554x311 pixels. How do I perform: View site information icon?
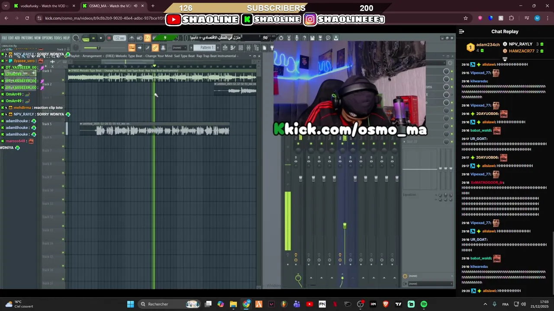pos(39,18)
